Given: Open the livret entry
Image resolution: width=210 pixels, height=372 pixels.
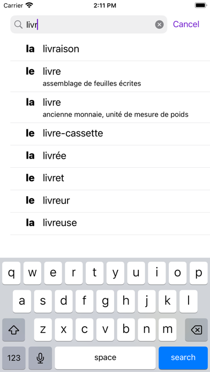Looking at the screenshot, I should [x=110, y=179].
